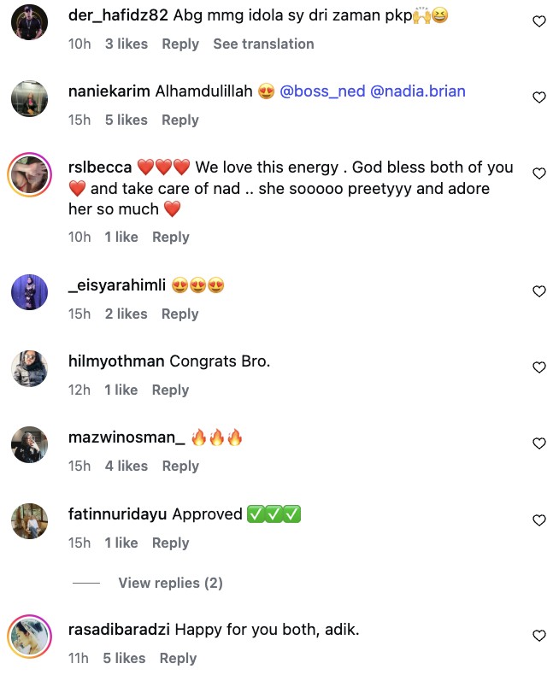Expand View replies (2) under fatinnuridayu
The width and height of the screenshot is (559, 675).
(x=170, y=583)
